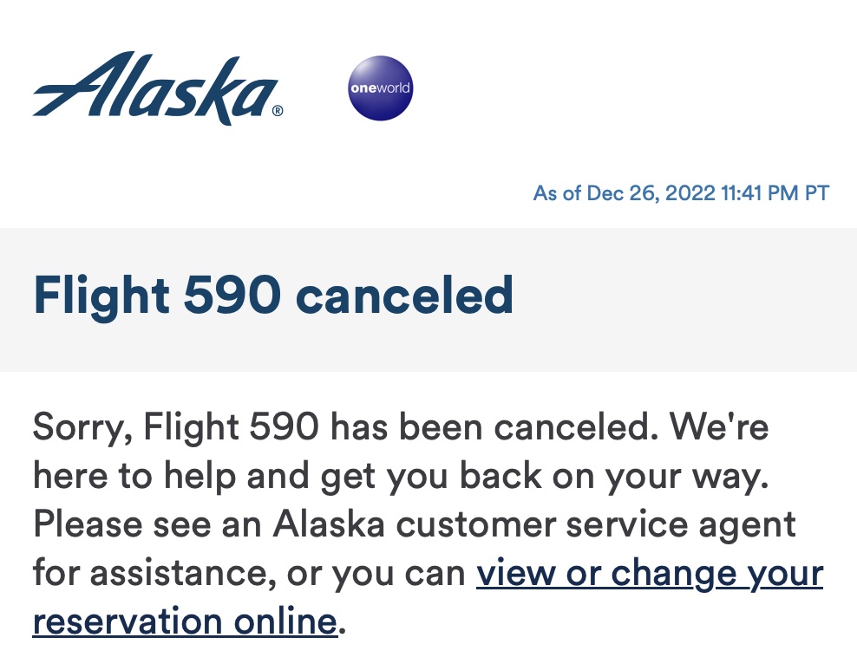The height and width of the screenshot is (657, 857).
Task: Click the word 'We're' in the first line
Action: tap(719, 426)
